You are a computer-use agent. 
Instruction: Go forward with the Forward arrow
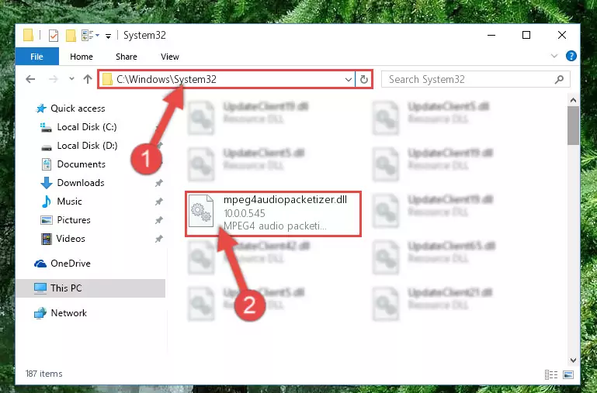[x=54, y=79]
